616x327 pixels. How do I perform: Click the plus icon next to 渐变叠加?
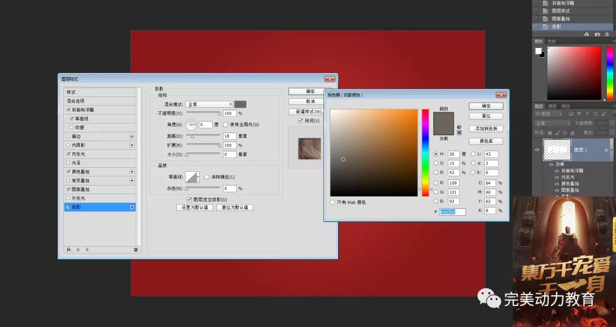(132, 180)
